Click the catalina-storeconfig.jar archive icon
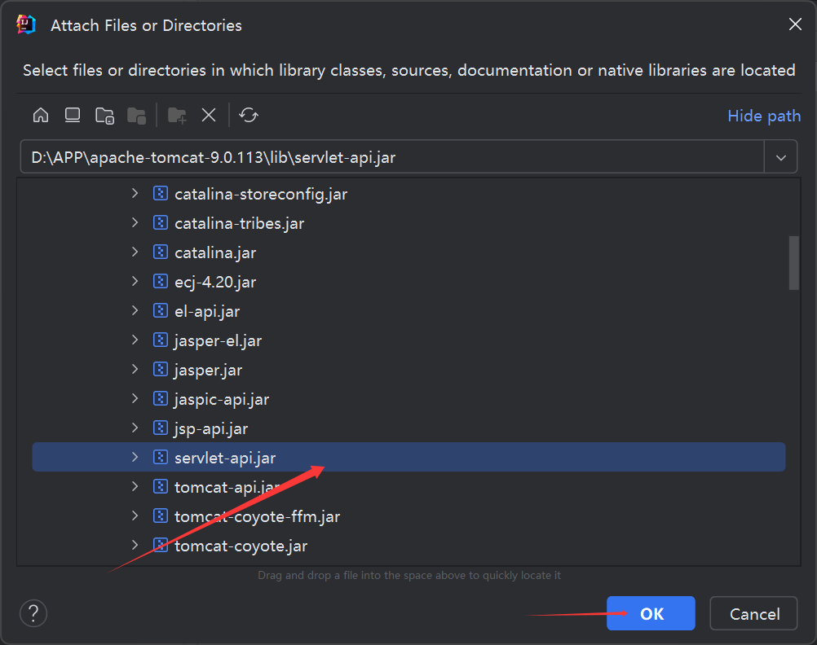This screenshot has width=817, height=645. 161,194
